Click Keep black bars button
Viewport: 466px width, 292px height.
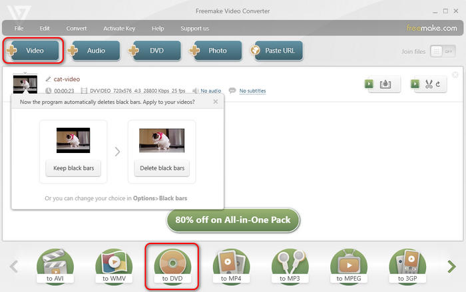pyautogui.click(x=73, y=168)
